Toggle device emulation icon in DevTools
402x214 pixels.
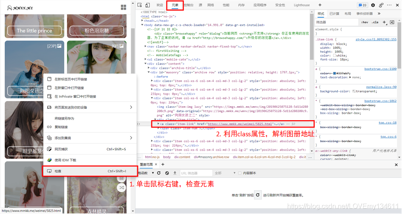point(148,5)
